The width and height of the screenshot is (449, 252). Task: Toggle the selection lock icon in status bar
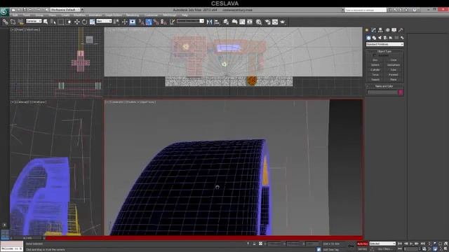(254, 244)
